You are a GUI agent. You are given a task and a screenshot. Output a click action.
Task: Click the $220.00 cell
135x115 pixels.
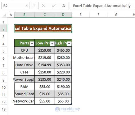tap(63, 72)
